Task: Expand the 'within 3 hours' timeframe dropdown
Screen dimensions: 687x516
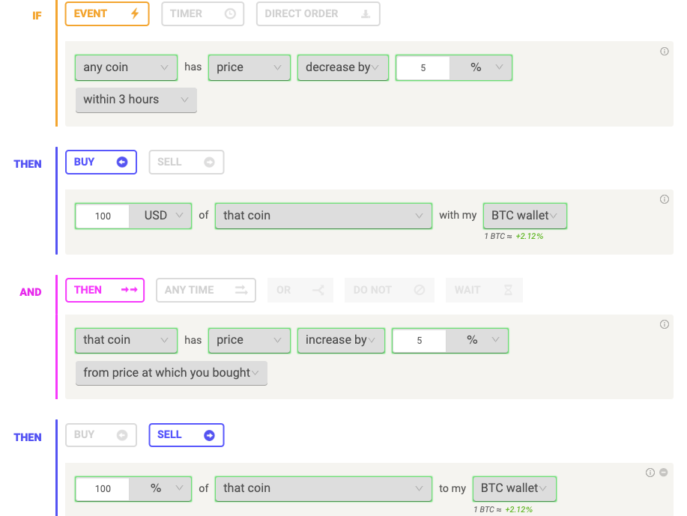Action: (136, 100)
